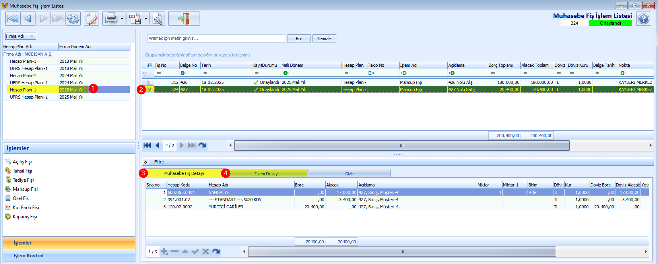Screen dimensions: 658x264
Task: Post detail edit with checkmark icon
Action: tap(195, 251)
